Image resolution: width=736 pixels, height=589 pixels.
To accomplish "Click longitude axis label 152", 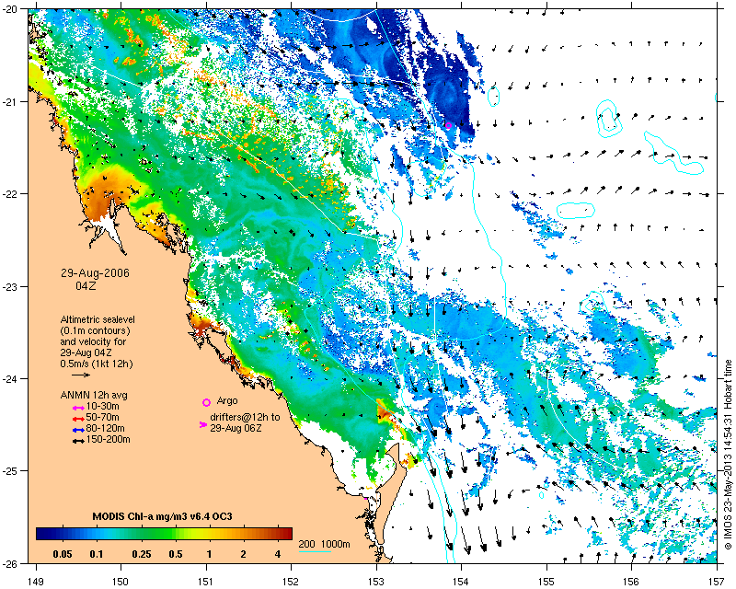I will [291, 582].
